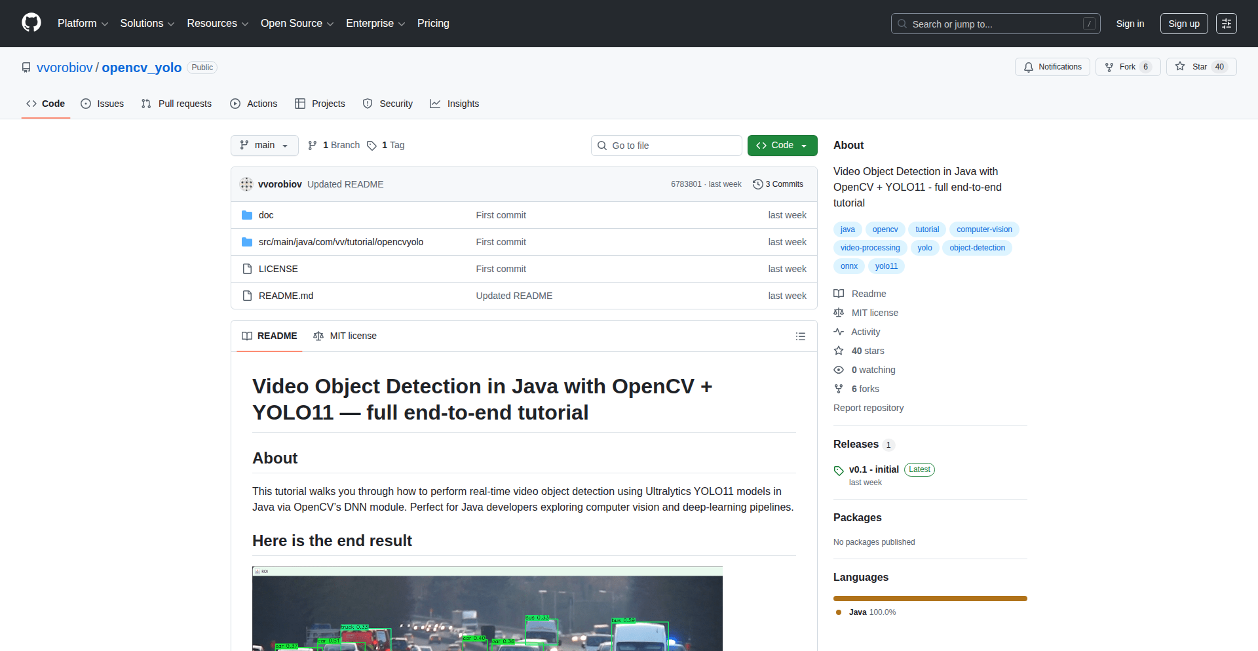This screenshot has width=1258, height=651.
Task: Open the src/main/java folder icon
Action: pos(247,242)
